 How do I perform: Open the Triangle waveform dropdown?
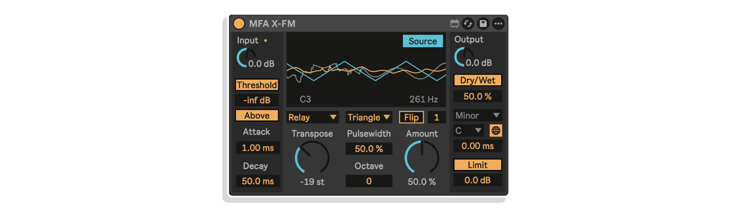[369, 117]
